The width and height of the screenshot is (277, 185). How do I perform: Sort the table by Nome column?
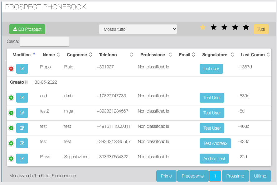point(51,55)
